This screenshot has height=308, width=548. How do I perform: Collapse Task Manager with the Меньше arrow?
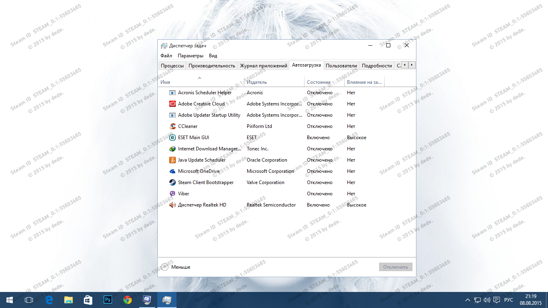[164, 267]
